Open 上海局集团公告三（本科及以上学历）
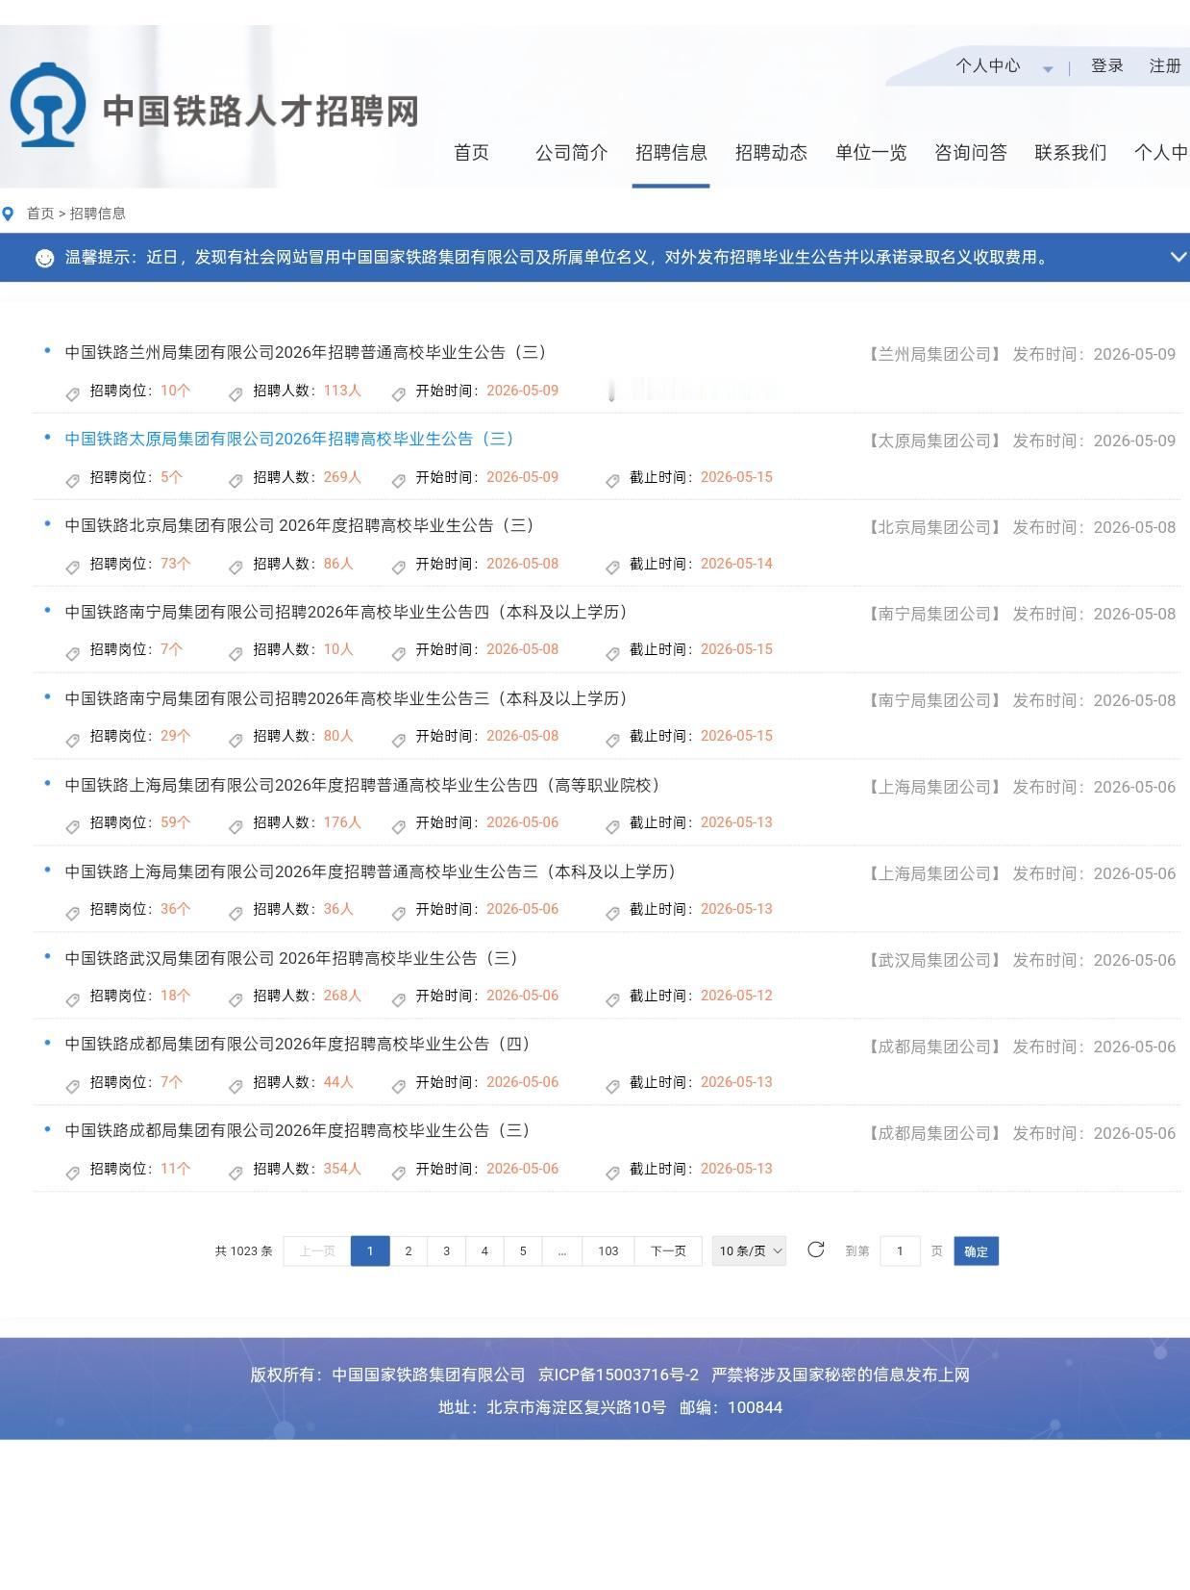 click(x=370, y=871)
